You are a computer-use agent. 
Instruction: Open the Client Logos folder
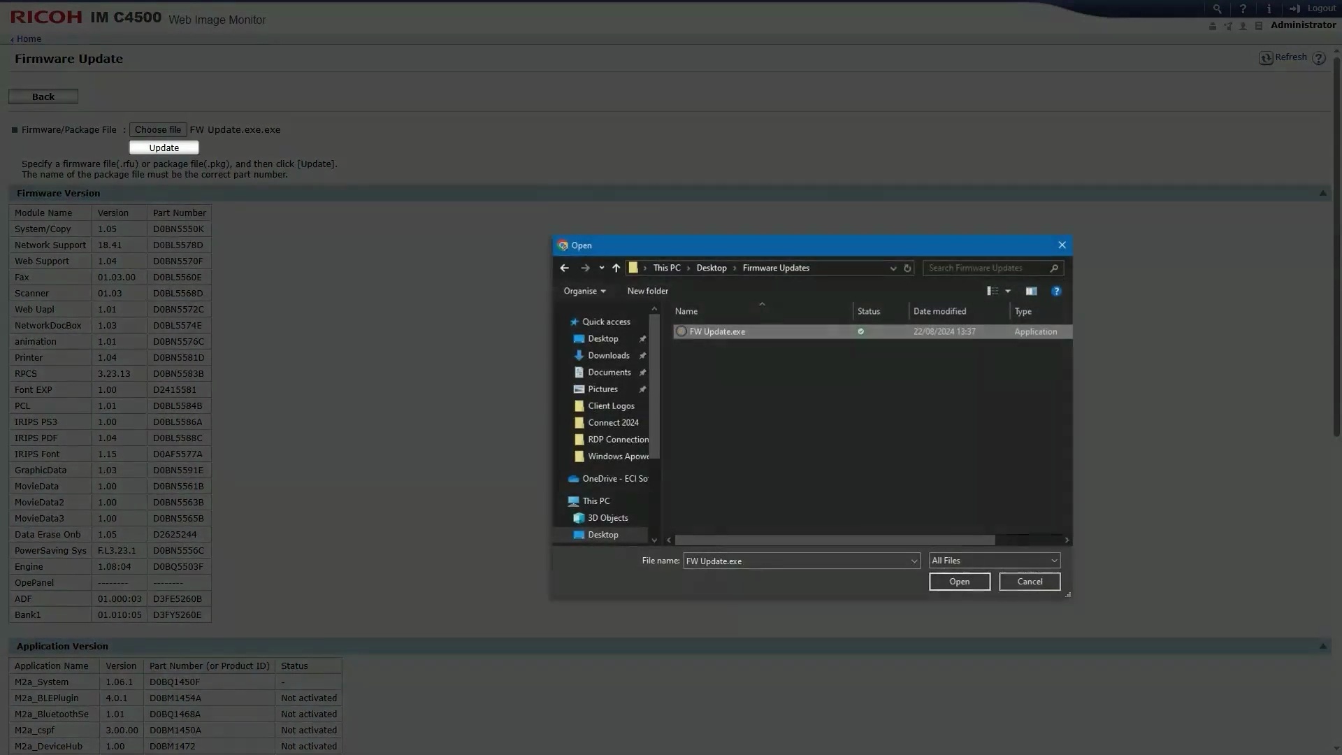[x=611, y=405]
